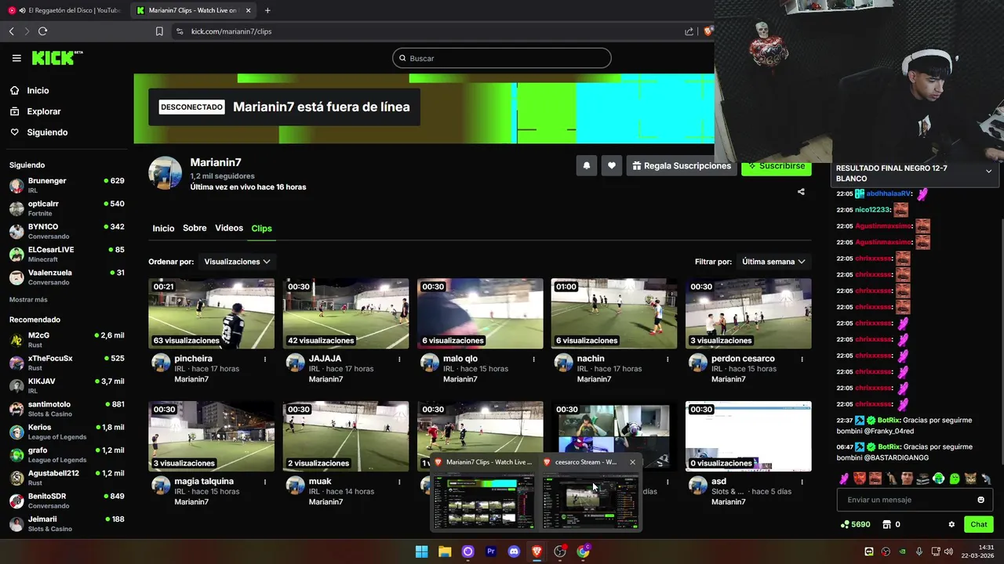Open Windows Start menu
Viewport: 1004px width, 564px height.
(x=421, y=551)
